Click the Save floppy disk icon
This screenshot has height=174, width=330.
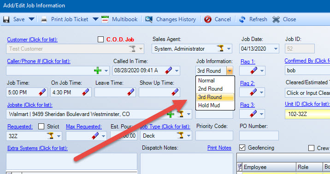coord(6,19)
